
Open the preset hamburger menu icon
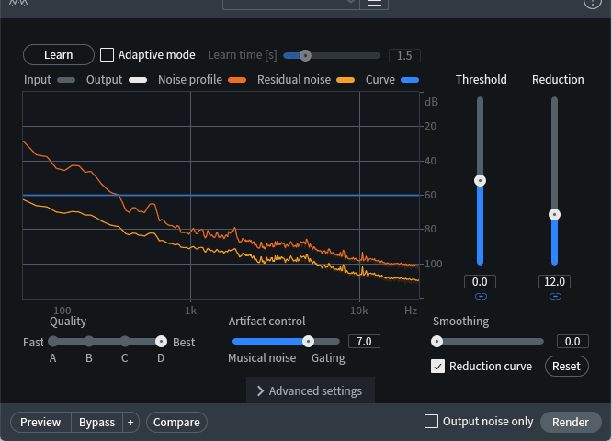pos(374,3)
